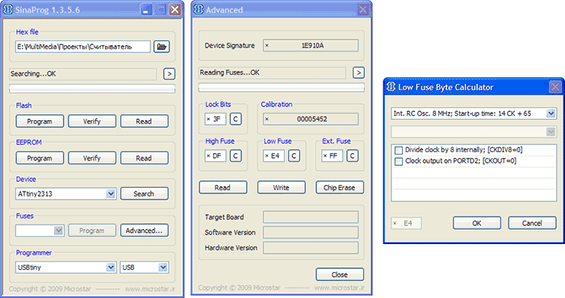Click the Hardware Version field

tap(311, 248)
